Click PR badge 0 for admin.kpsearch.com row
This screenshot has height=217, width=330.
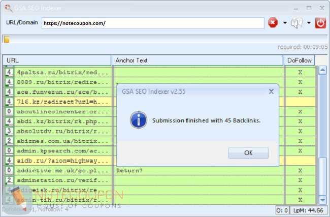click(x=9, y=150)
